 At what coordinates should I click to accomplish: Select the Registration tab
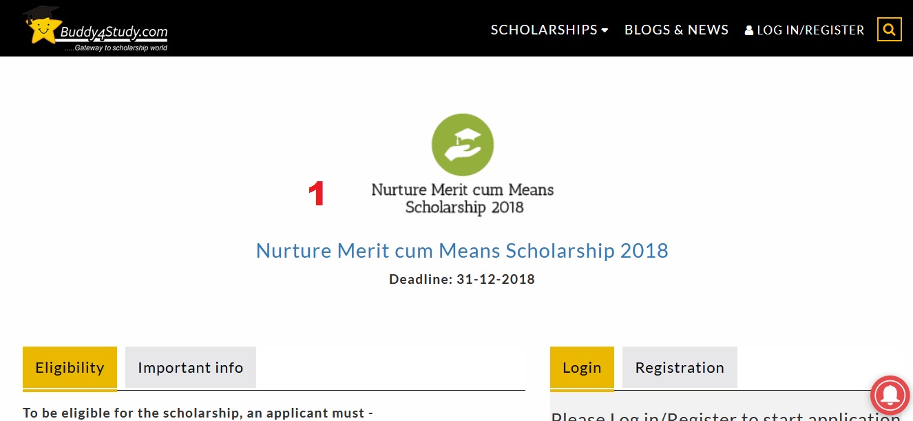click(680, 367)
